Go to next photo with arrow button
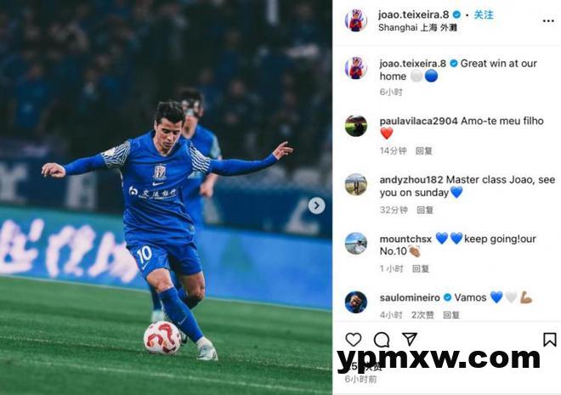 317,206
